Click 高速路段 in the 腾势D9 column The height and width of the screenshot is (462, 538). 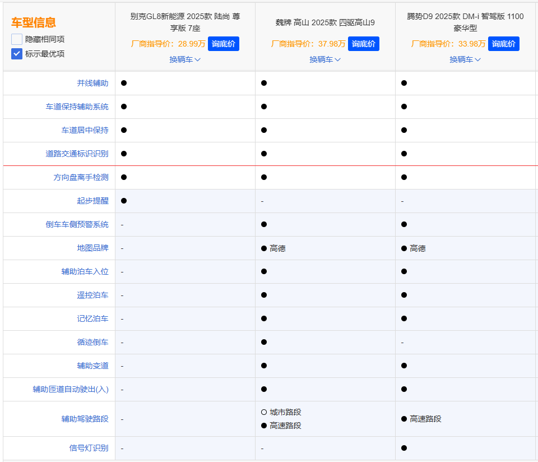pos(425,419)
